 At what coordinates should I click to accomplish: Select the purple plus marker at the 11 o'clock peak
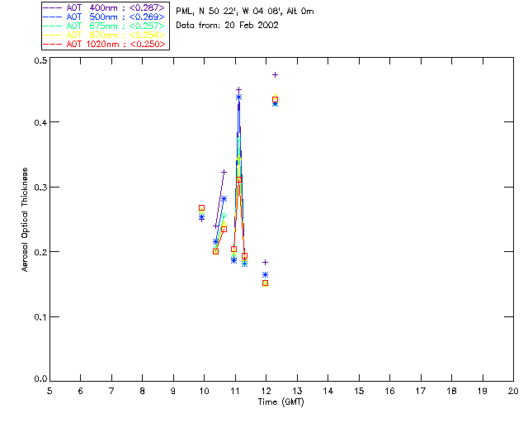coord(238,90)
